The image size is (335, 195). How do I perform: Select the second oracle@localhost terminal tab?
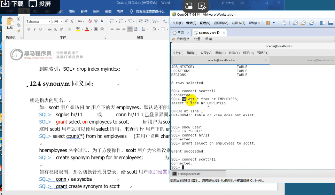(320, 61)
